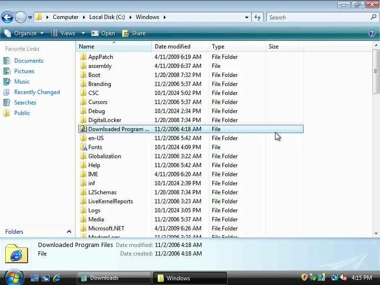The width and height of the screenshot is (380, 285).
Task: Sort by the Type column header
Action: [237, 46]
